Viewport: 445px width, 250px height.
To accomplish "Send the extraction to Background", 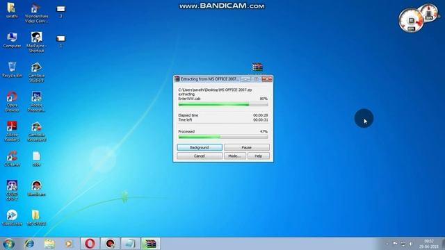I will (x=200, y=147).
